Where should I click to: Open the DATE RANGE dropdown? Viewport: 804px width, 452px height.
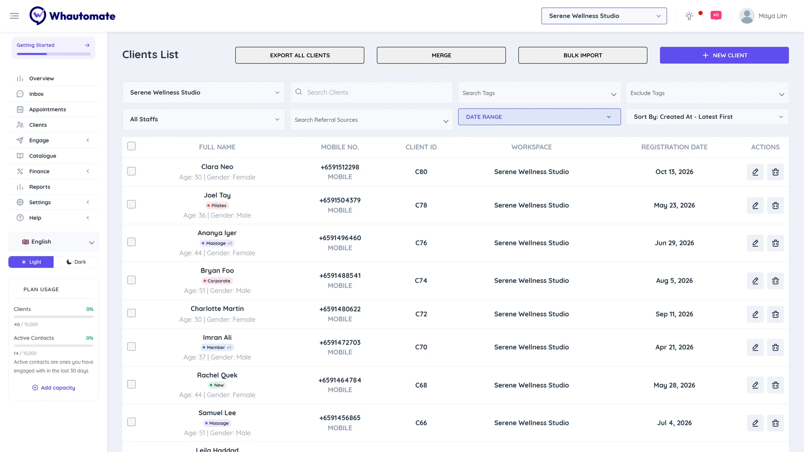coord(539,117)
